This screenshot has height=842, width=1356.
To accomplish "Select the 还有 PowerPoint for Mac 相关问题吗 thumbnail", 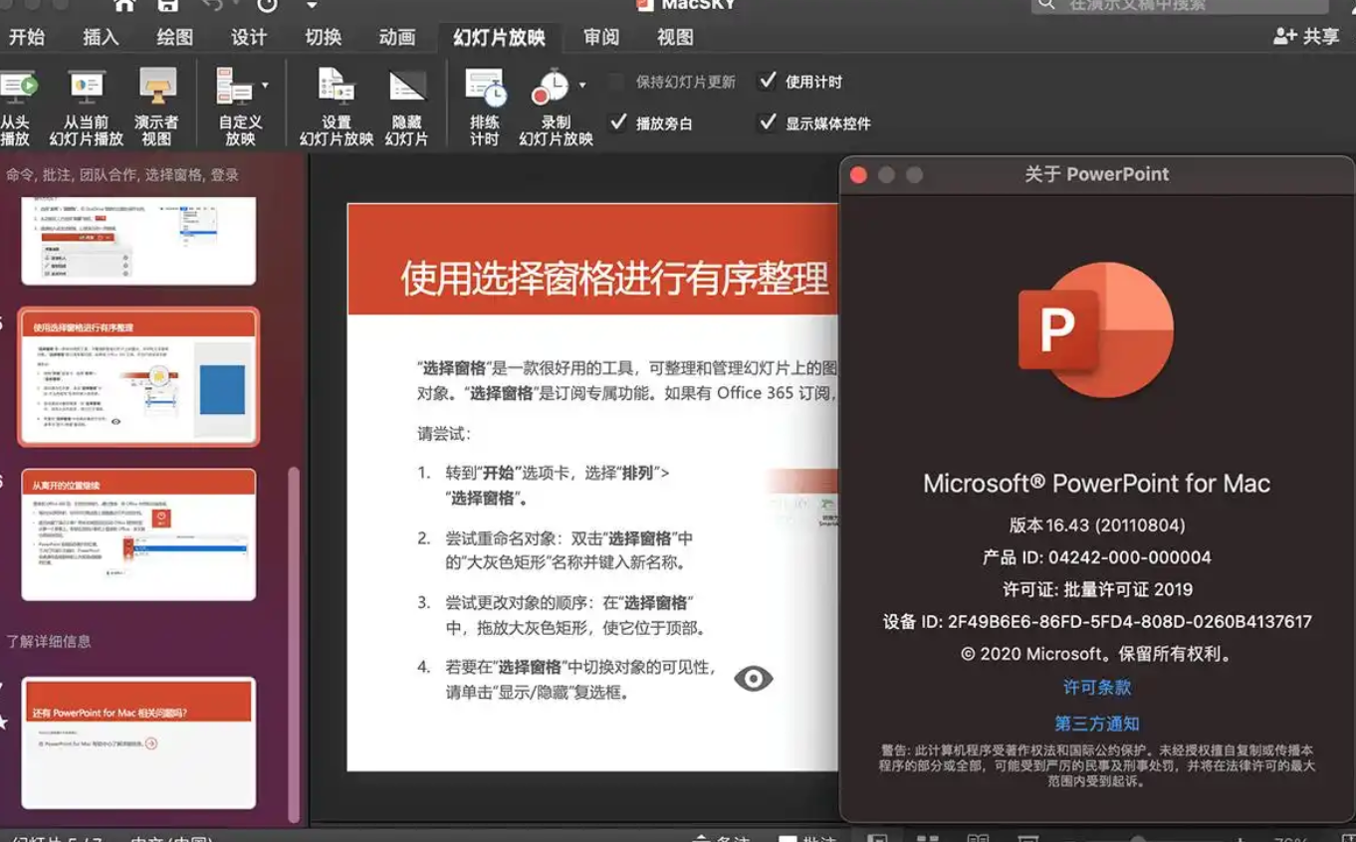I will pos(138,743).
